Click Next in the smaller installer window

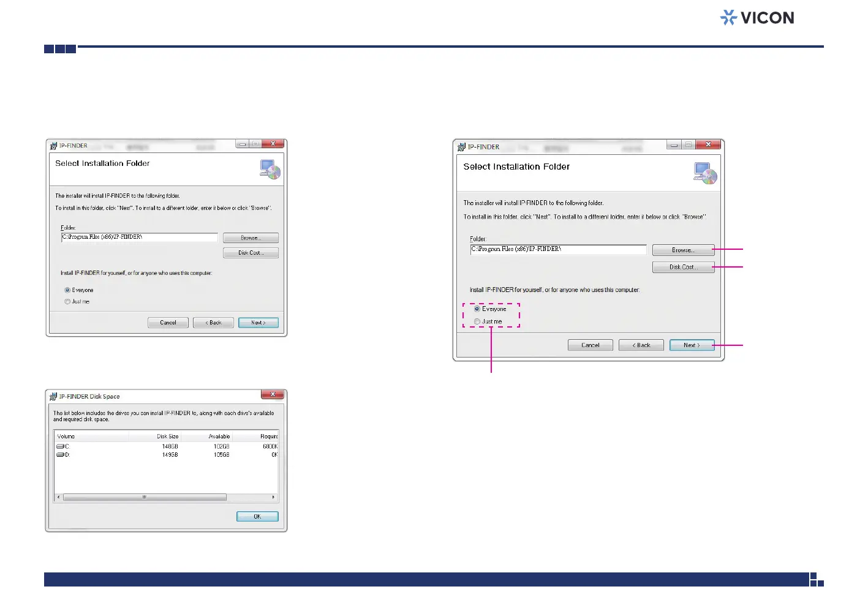pyautogui.click(x=258, y=323)
